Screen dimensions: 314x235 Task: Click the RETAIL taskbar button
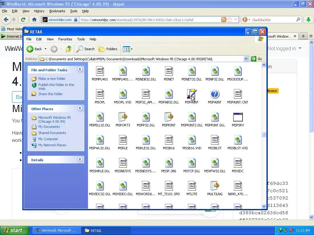[106, 230]
